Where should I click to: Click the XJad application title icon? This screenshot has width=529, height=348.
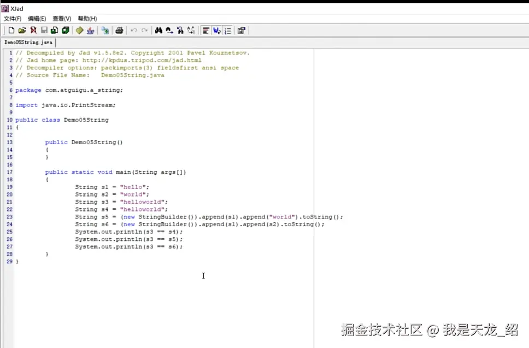pos(5,8)
